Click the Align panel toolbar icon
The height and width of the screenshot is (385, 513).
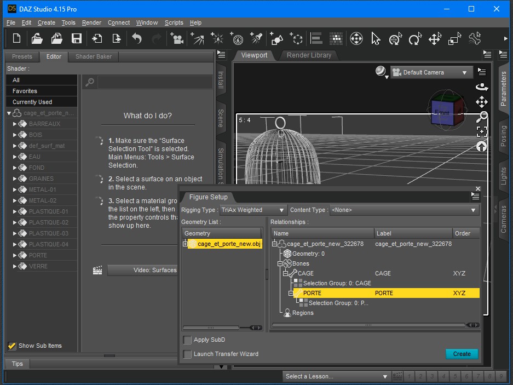[316, 39]
